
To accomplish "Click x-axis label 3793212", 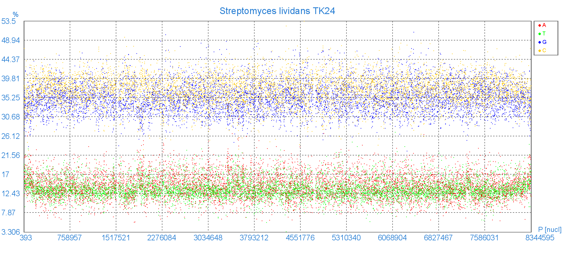I will click(254, 238).
